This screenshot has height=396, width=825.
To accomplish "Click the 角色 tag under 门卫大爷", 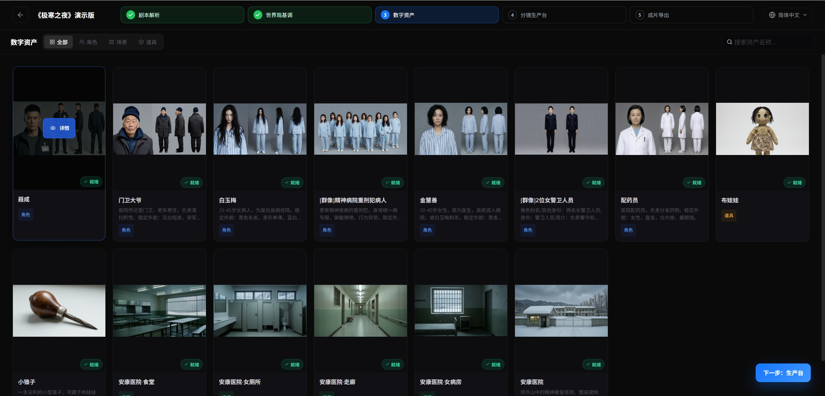I will (126, 230).
